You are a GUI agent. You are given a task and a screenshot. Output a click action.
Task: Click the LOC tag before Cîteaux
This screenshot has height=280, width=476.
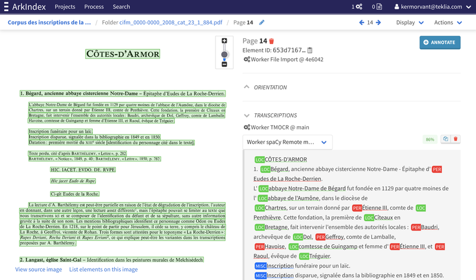pyautogui.click(x=369, y=217)
